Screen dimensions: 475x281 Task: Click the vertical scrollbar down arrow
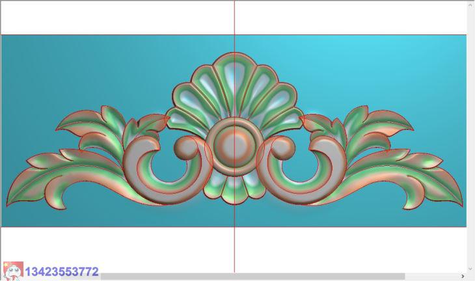(470, 269)
